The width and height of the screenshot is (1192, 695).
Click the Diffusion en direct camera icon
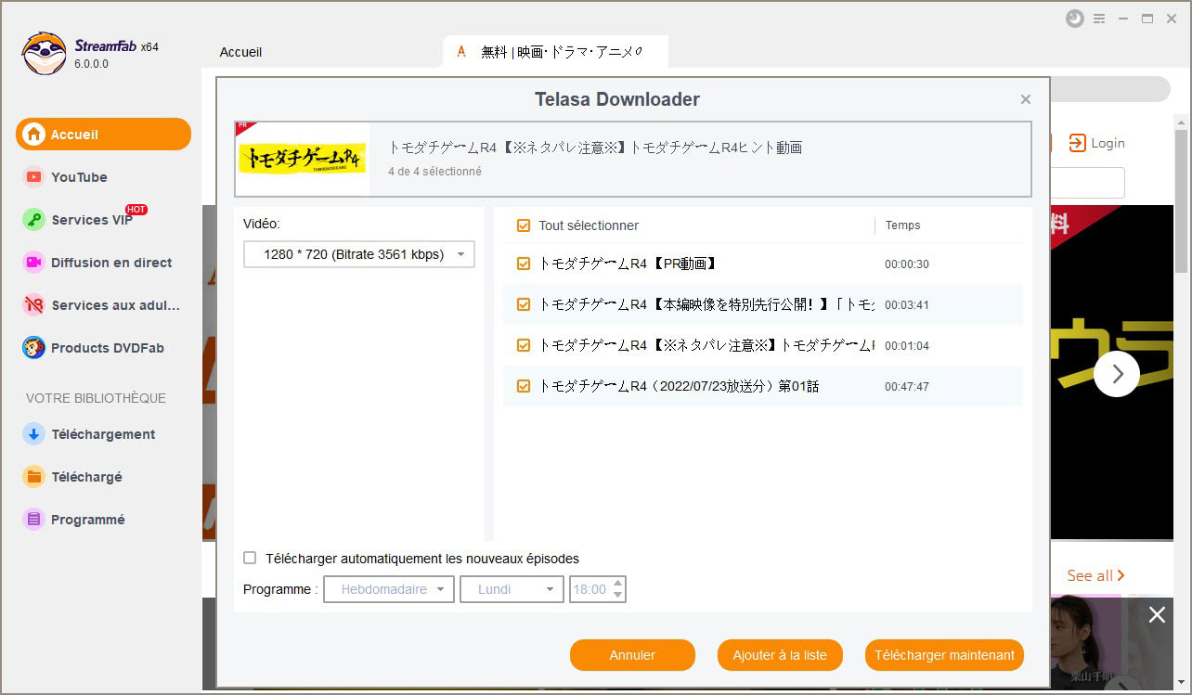click(34, 263)
